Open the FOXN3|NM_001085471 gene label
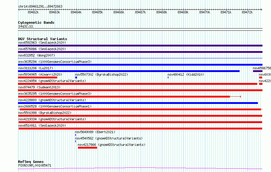The image size is (271, 172). (x=35, y=165)
